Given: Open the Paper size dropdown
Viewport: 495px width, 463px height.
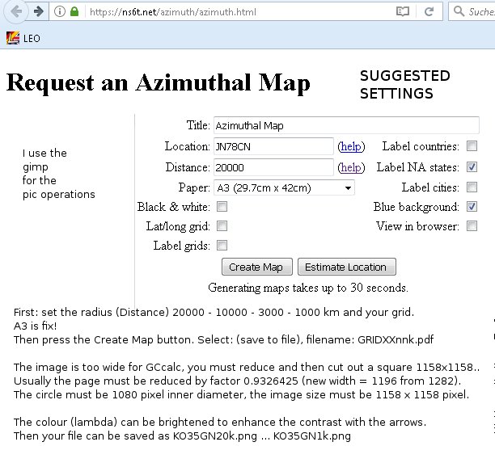Looking at the screenshot, I should (284, 187).
